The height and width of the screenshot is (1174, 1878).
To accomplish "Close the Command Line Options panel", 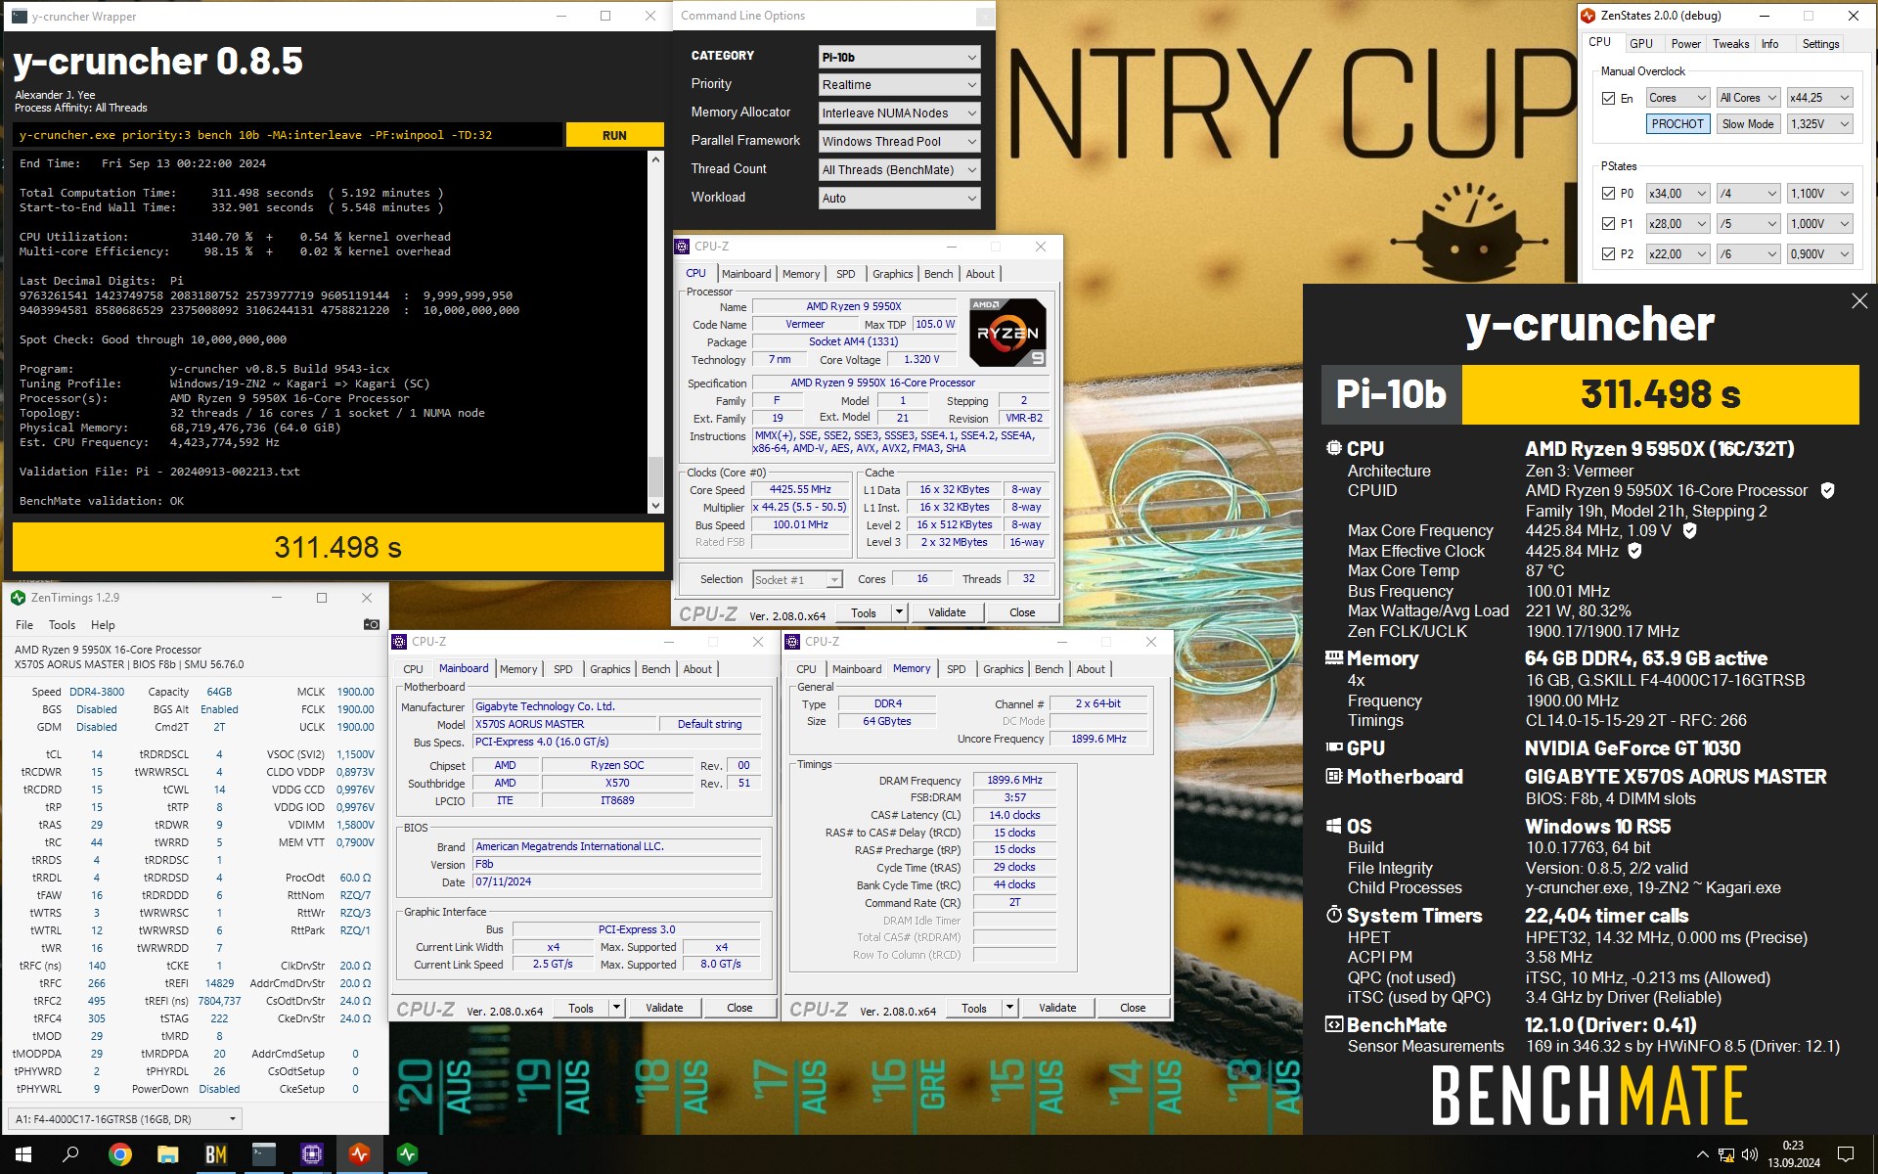I will 985,17.
